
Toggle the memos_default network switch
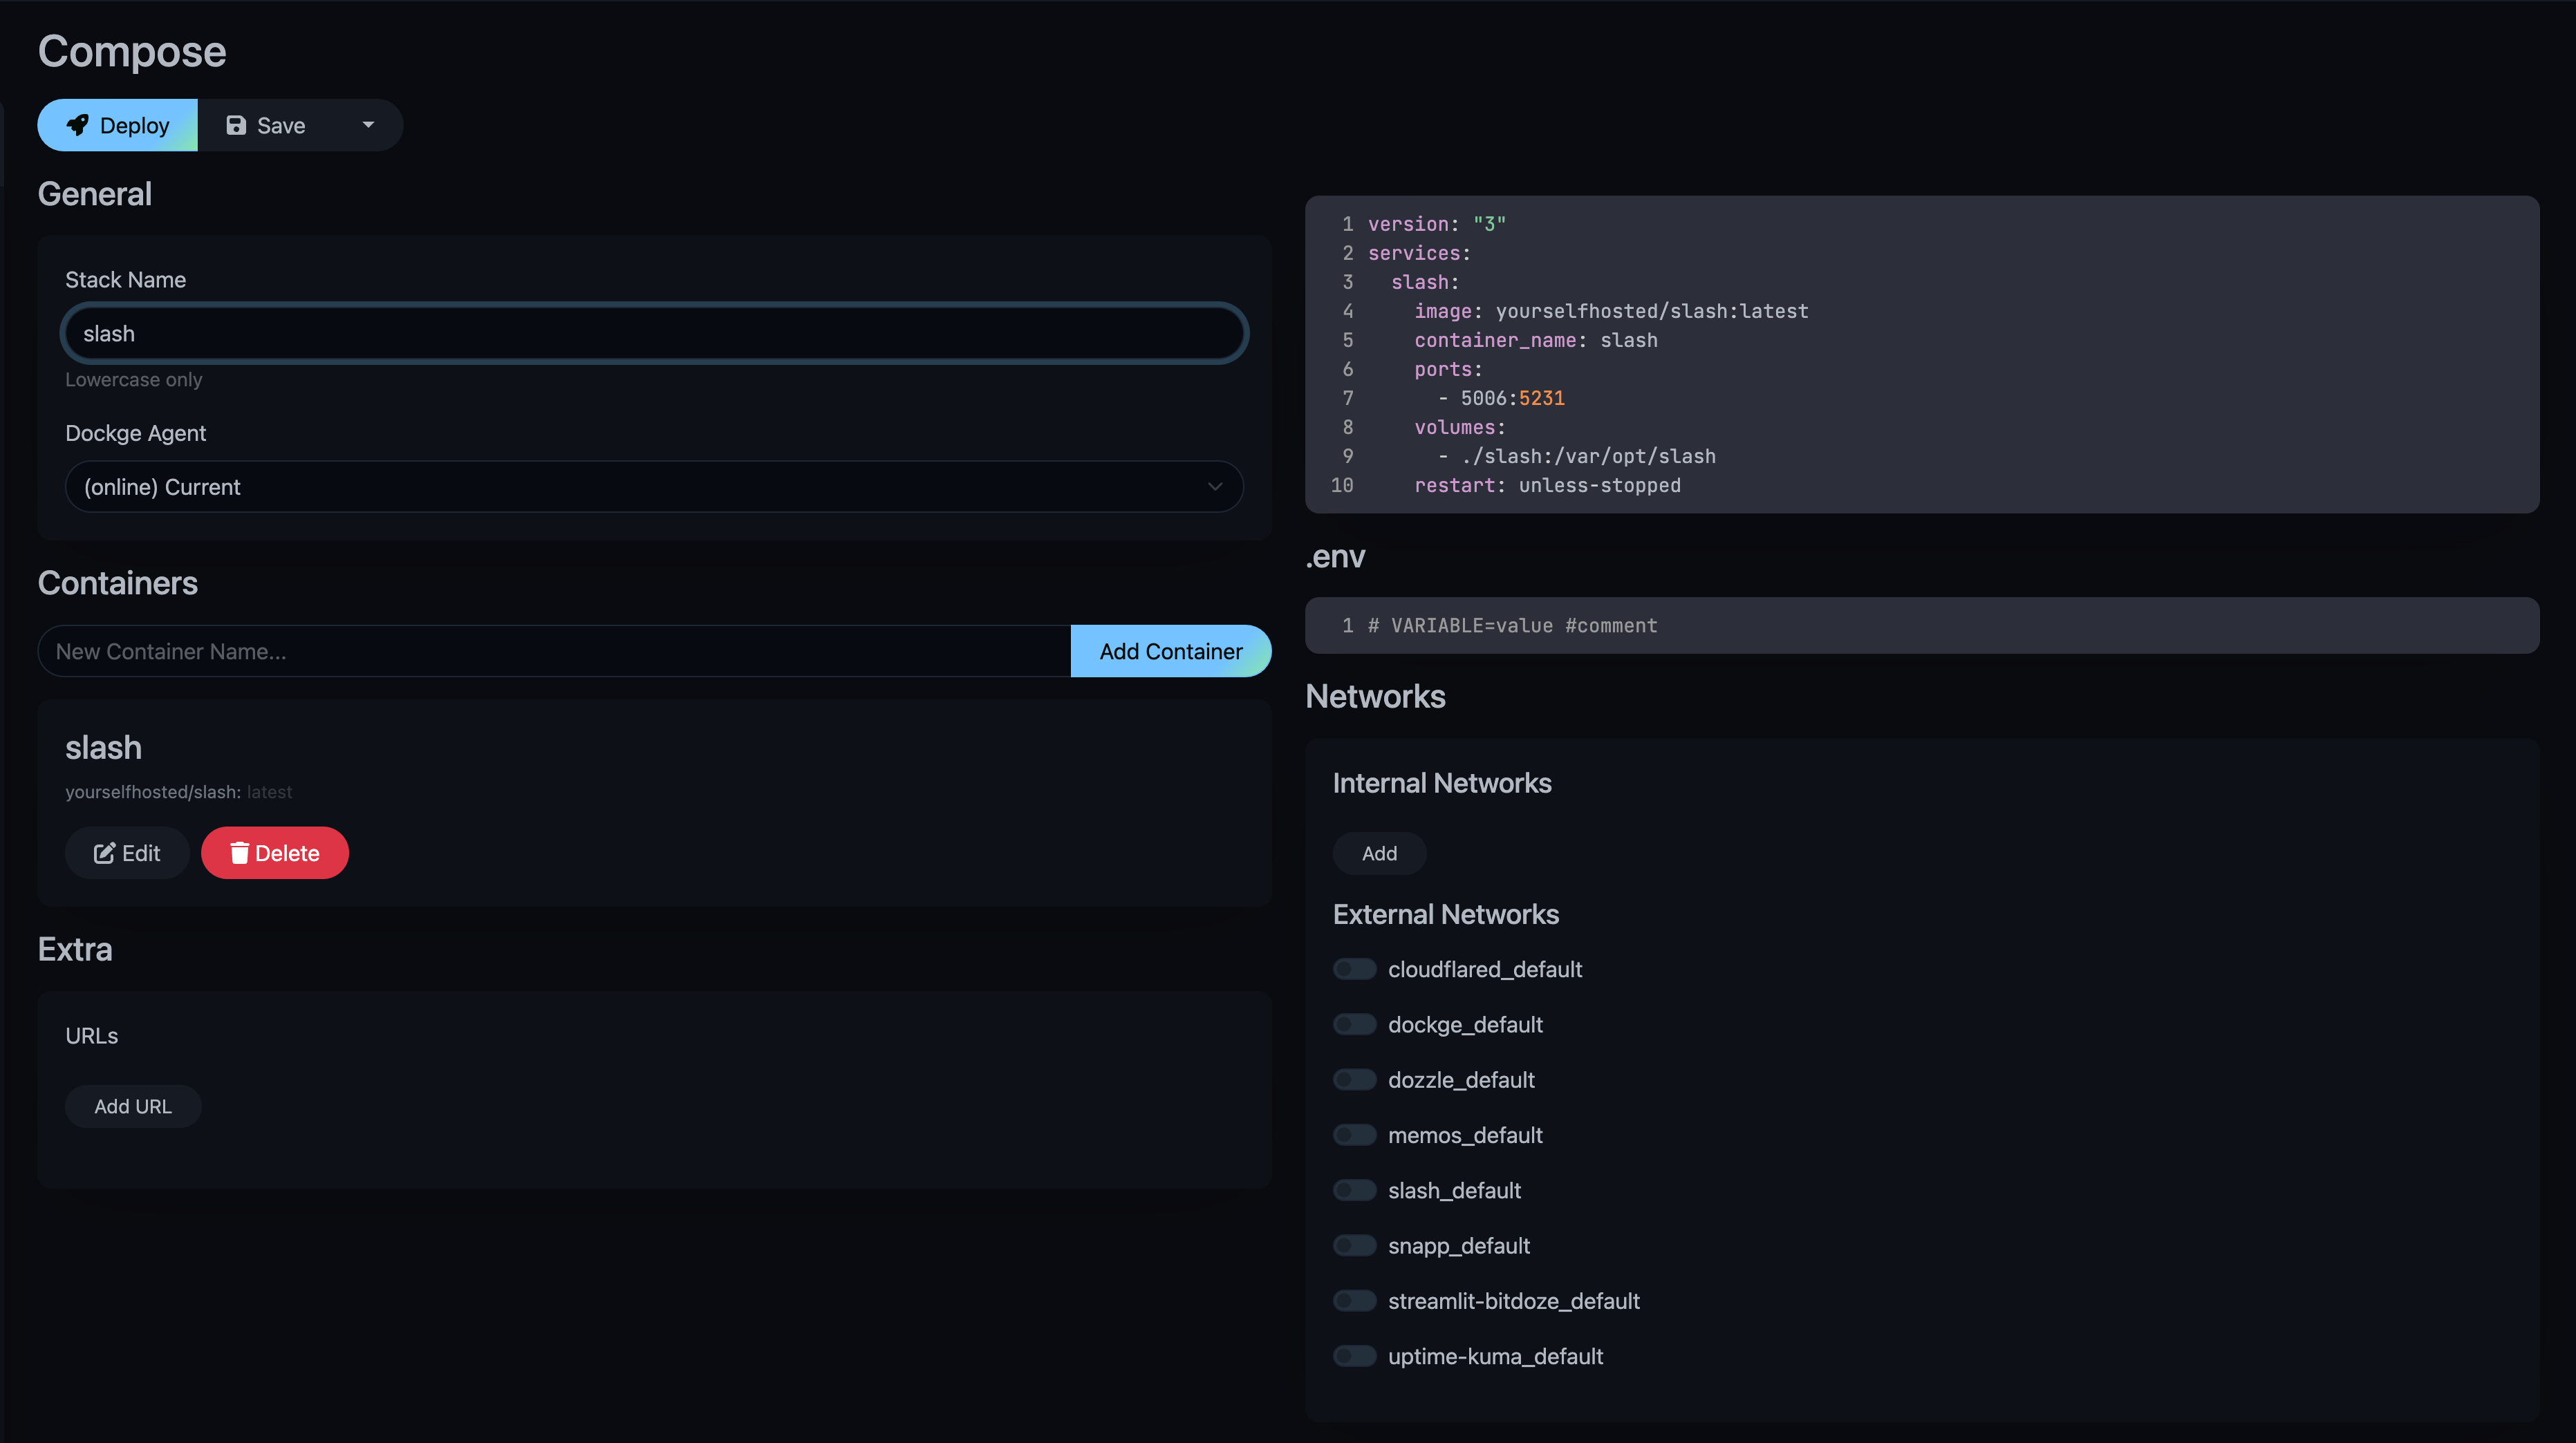pos(1354,1135)
